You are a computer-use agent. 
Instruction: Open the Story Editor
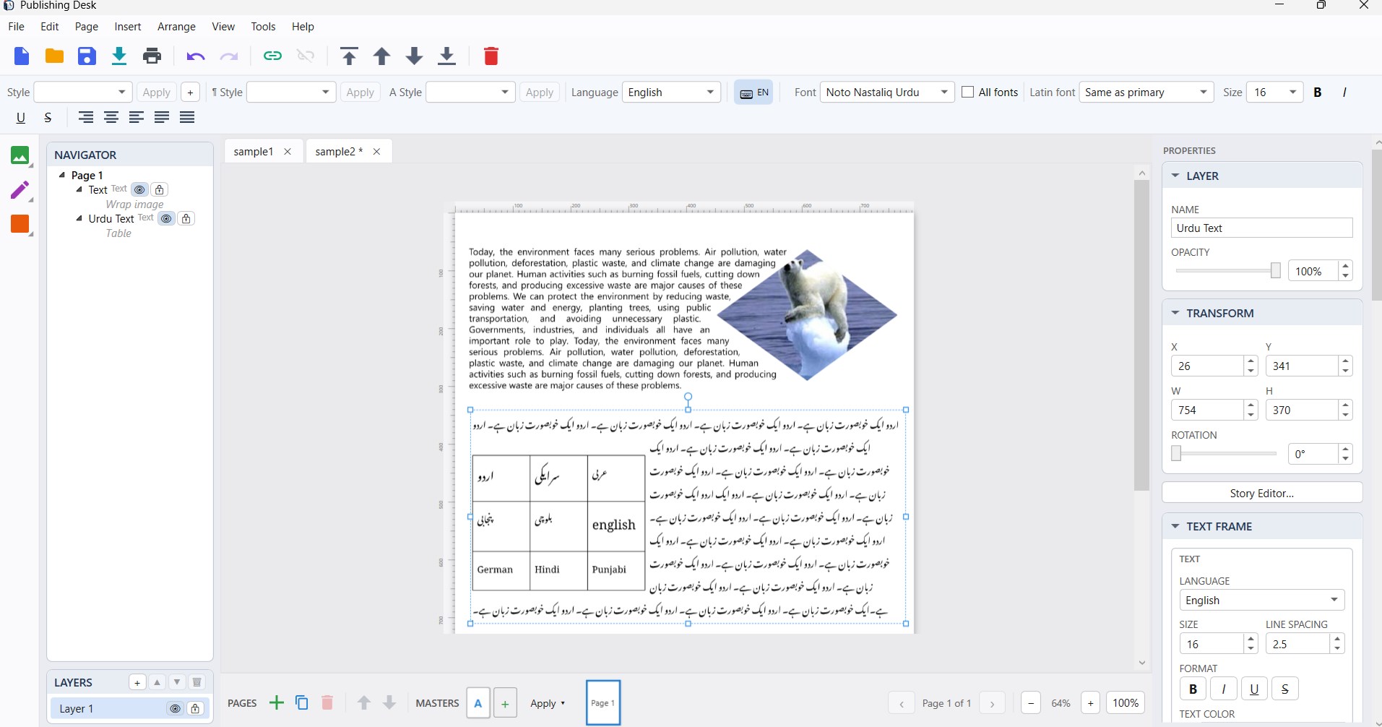click(x=1262, y=493)
